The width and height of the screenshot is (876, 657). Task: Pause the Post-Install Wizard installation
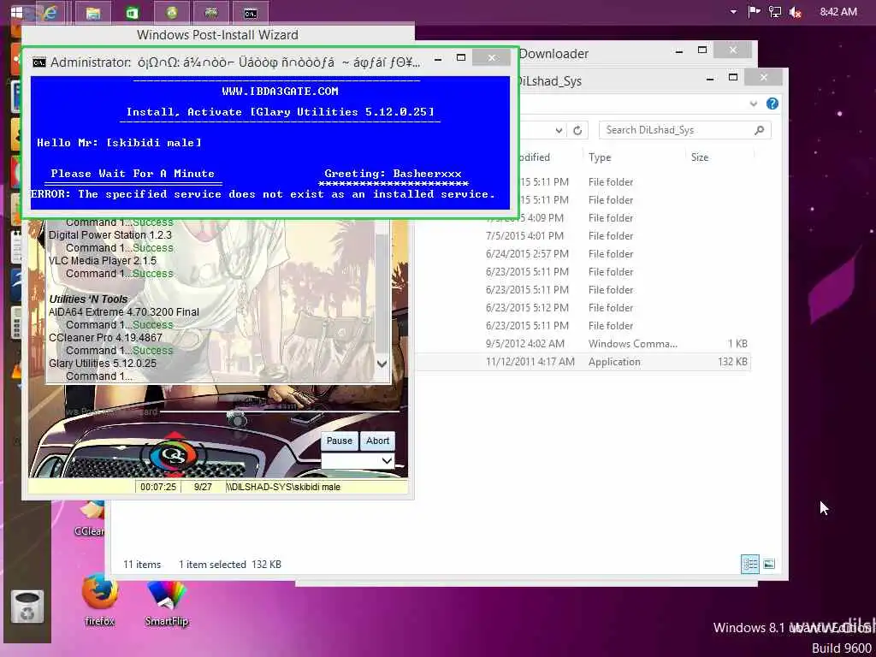pos(339,441)
